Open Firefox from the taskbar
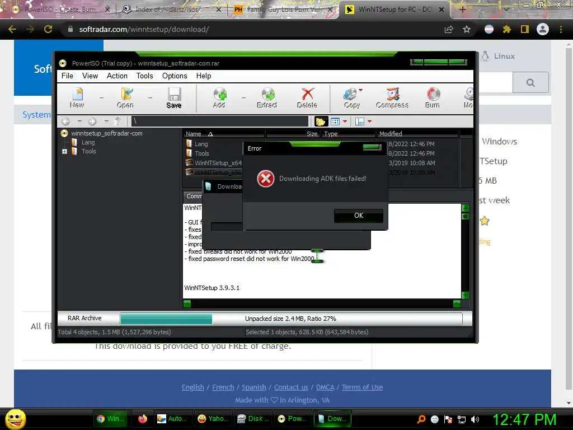 [142, 419]
